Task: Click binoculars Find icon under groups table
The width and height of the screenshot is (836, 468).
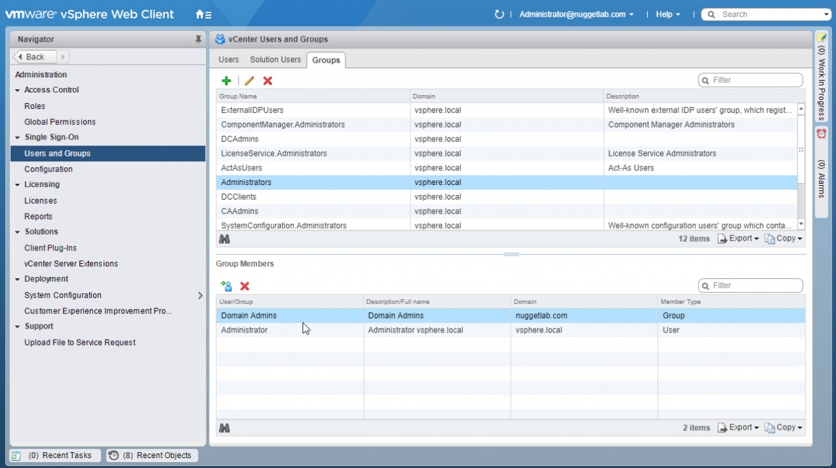Action: point(225,239)
